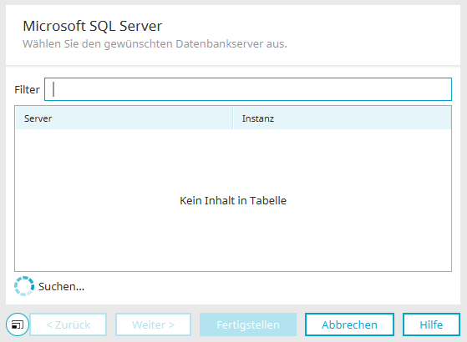
Task: Click the 'Kein Inhalt in Tabelle' placeholder
Action: pos(233,200)
